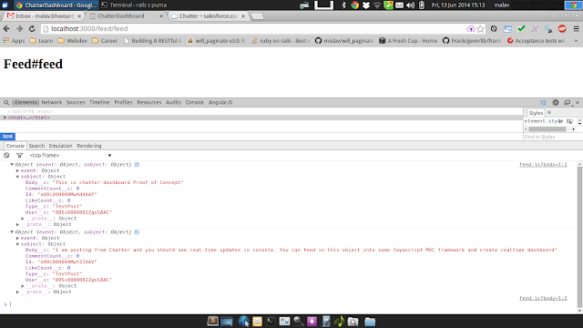Open the files folder in the dock
This screenshot has height=328, width=583.
click(370, 322)
